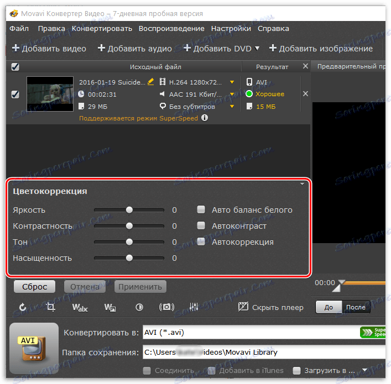Viewport: 391px width, 384px height.
Task: Click the Папка сохранения path field
Action: tap(264, 352)
